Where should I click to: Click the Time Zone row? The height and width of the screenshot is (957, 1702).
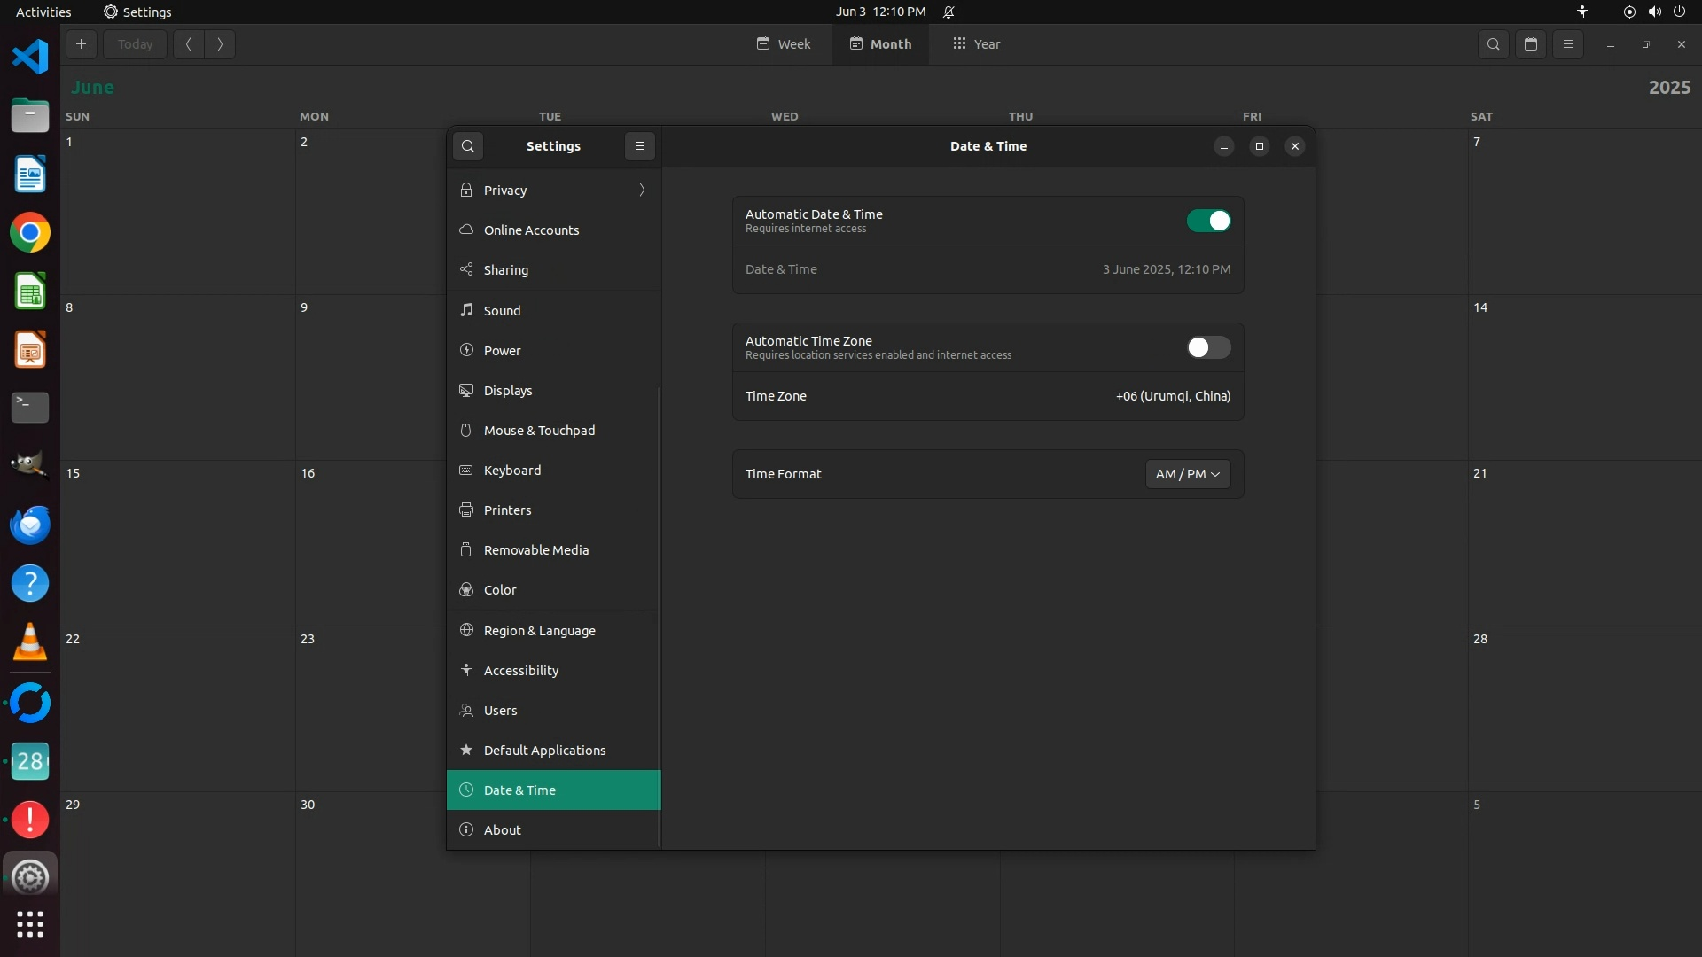click(x=988, y=396)
